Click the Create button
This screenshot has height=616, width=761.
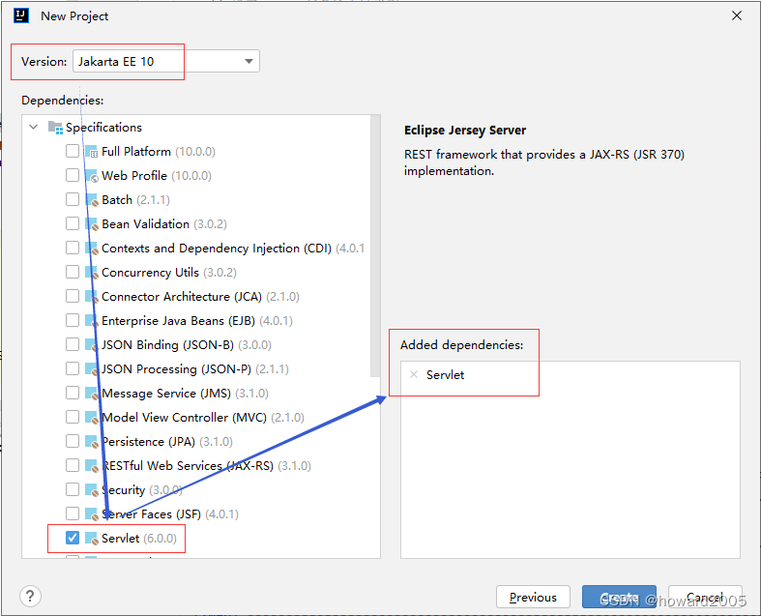click(619, 597)
